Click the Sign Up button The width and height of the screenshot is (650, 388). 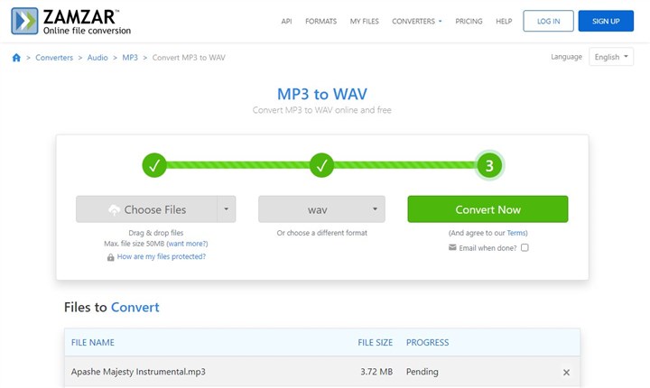click(606, 21)
